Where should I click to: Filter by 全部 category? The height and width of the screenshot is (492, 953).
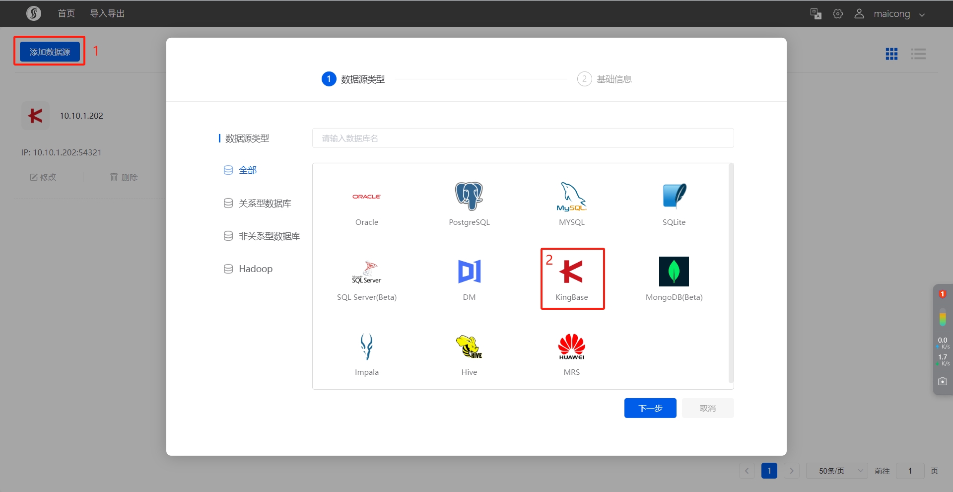coord(240,170)
